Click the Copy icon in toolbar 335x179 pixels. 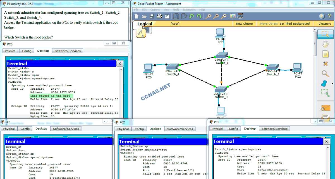176,16
